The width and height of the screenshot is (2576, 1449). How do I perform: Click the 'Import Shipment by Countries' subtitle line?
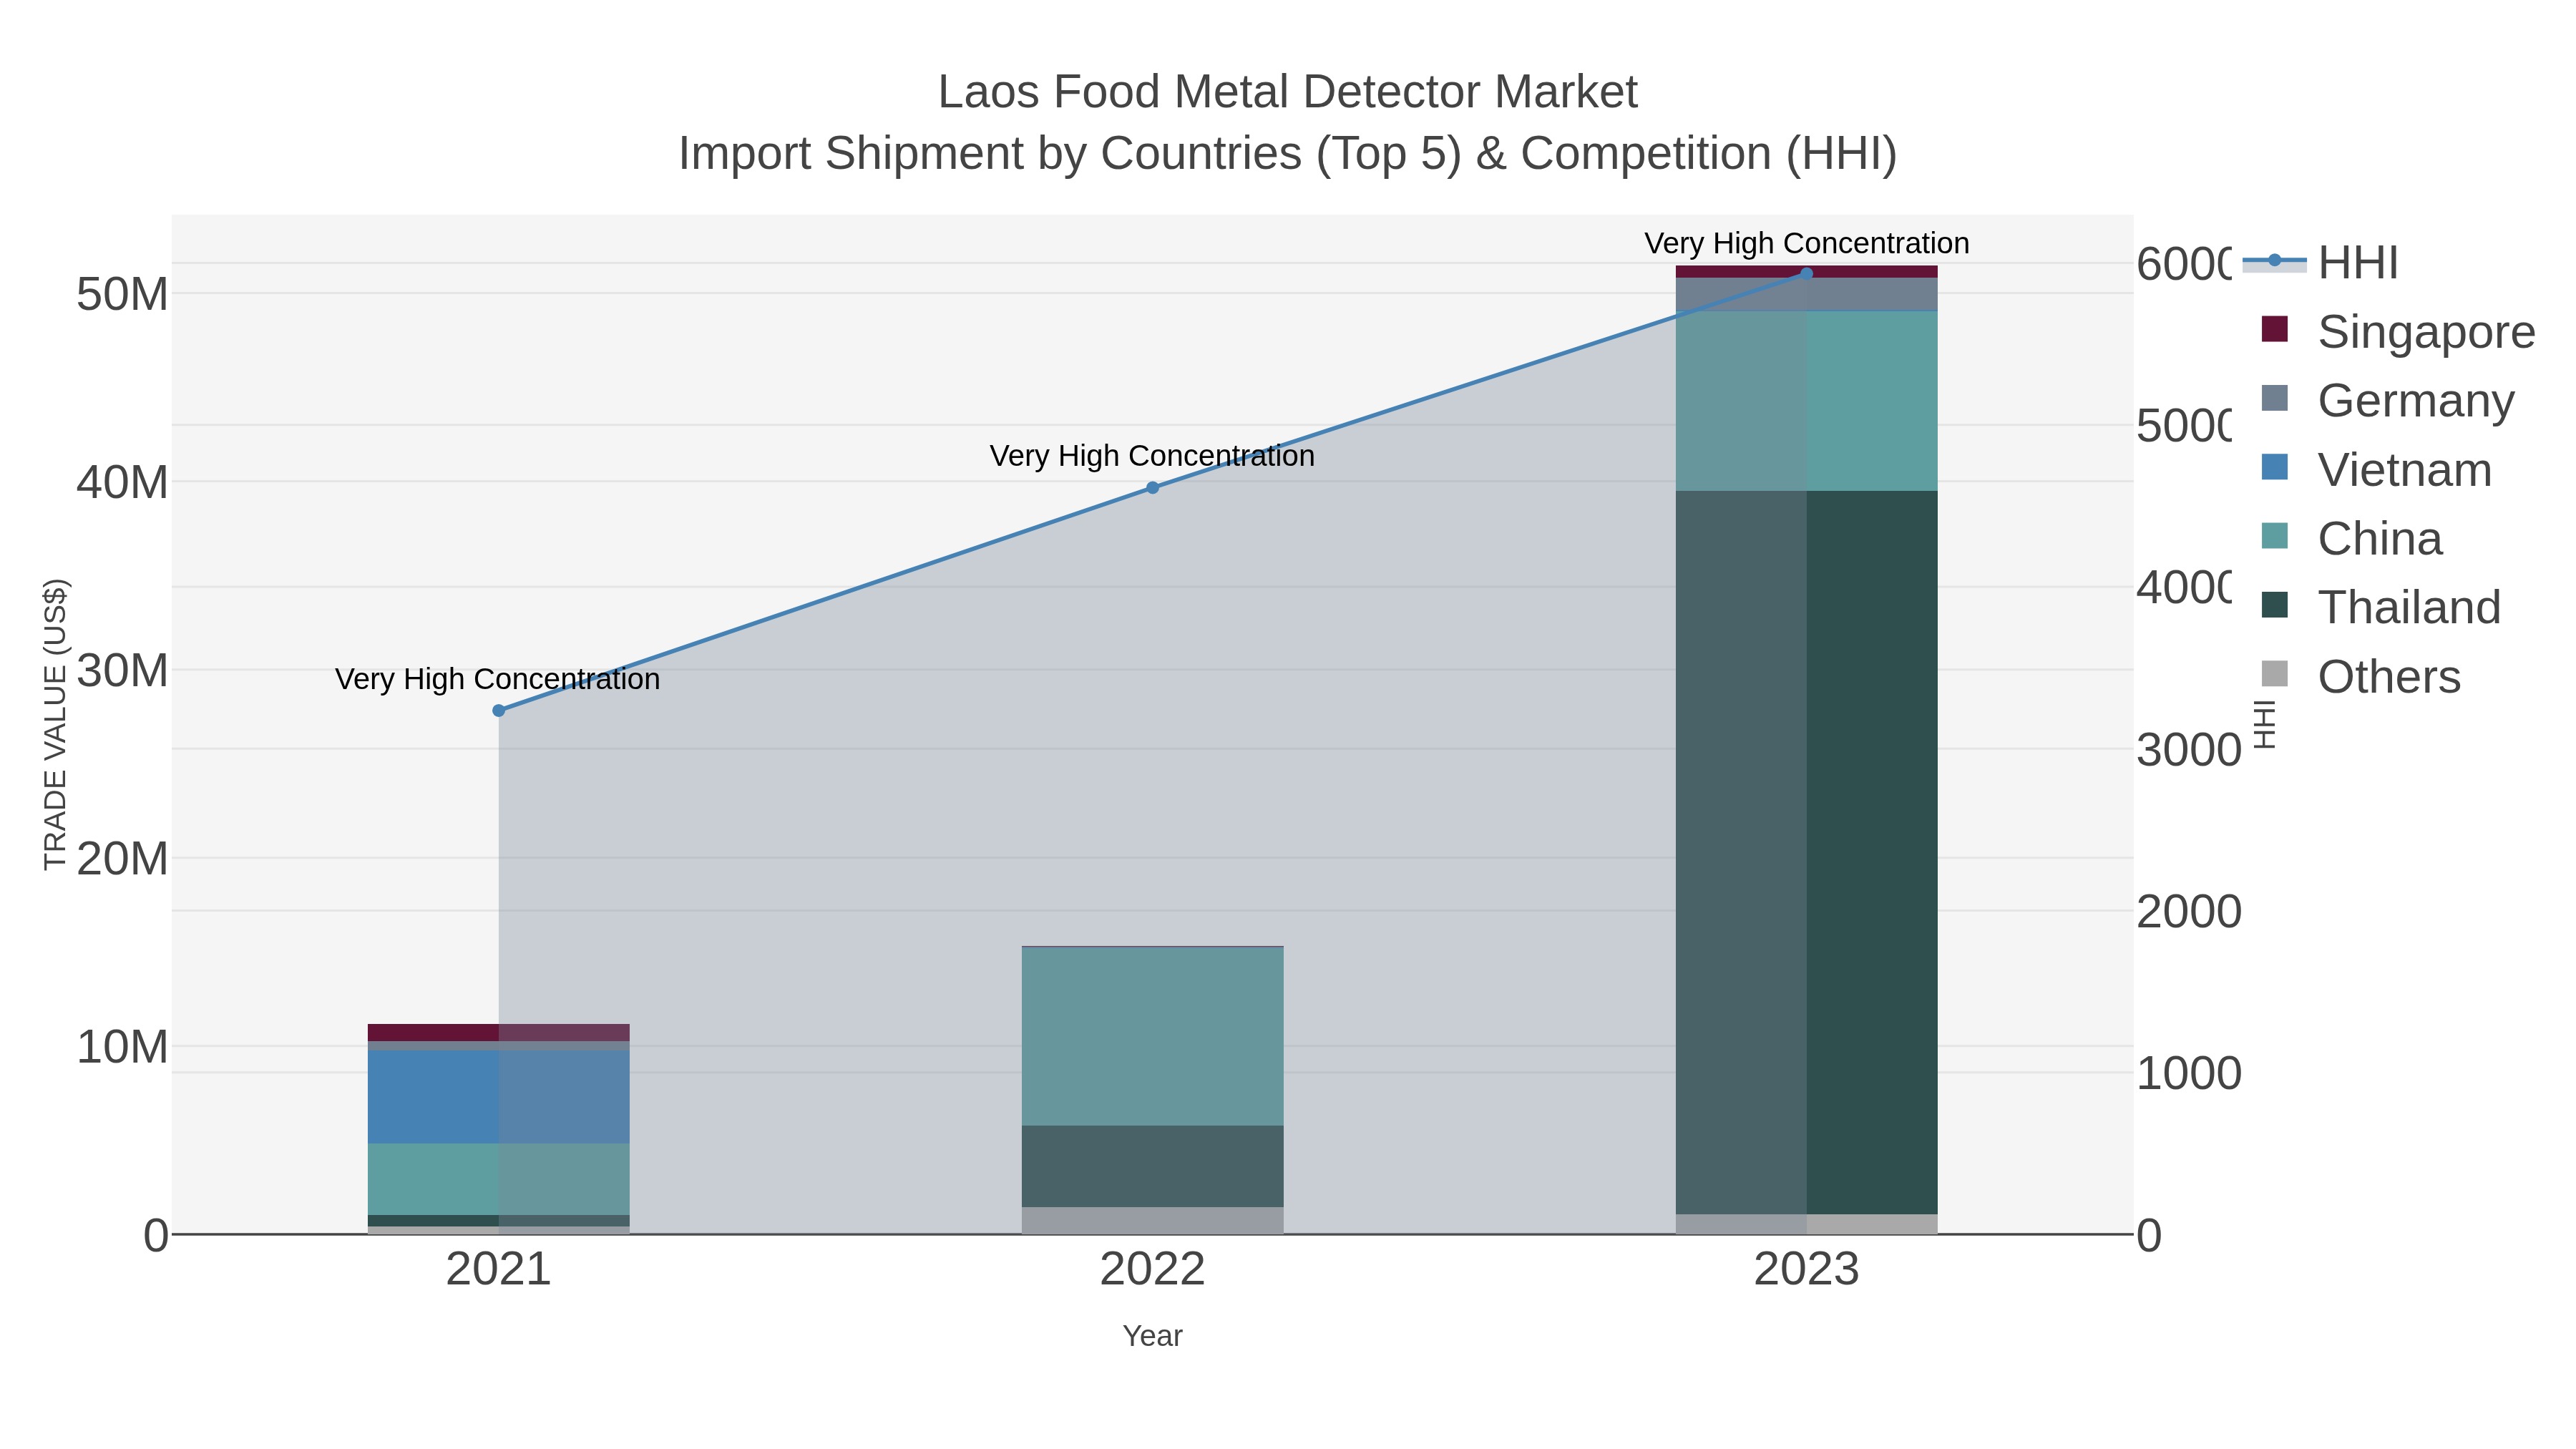point(1287,154)
